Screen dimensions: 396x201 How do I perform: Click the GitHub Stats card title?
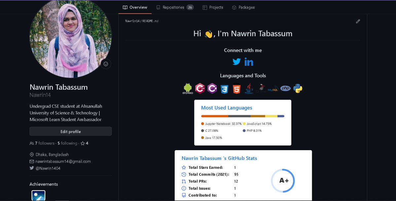pos(219,158)
